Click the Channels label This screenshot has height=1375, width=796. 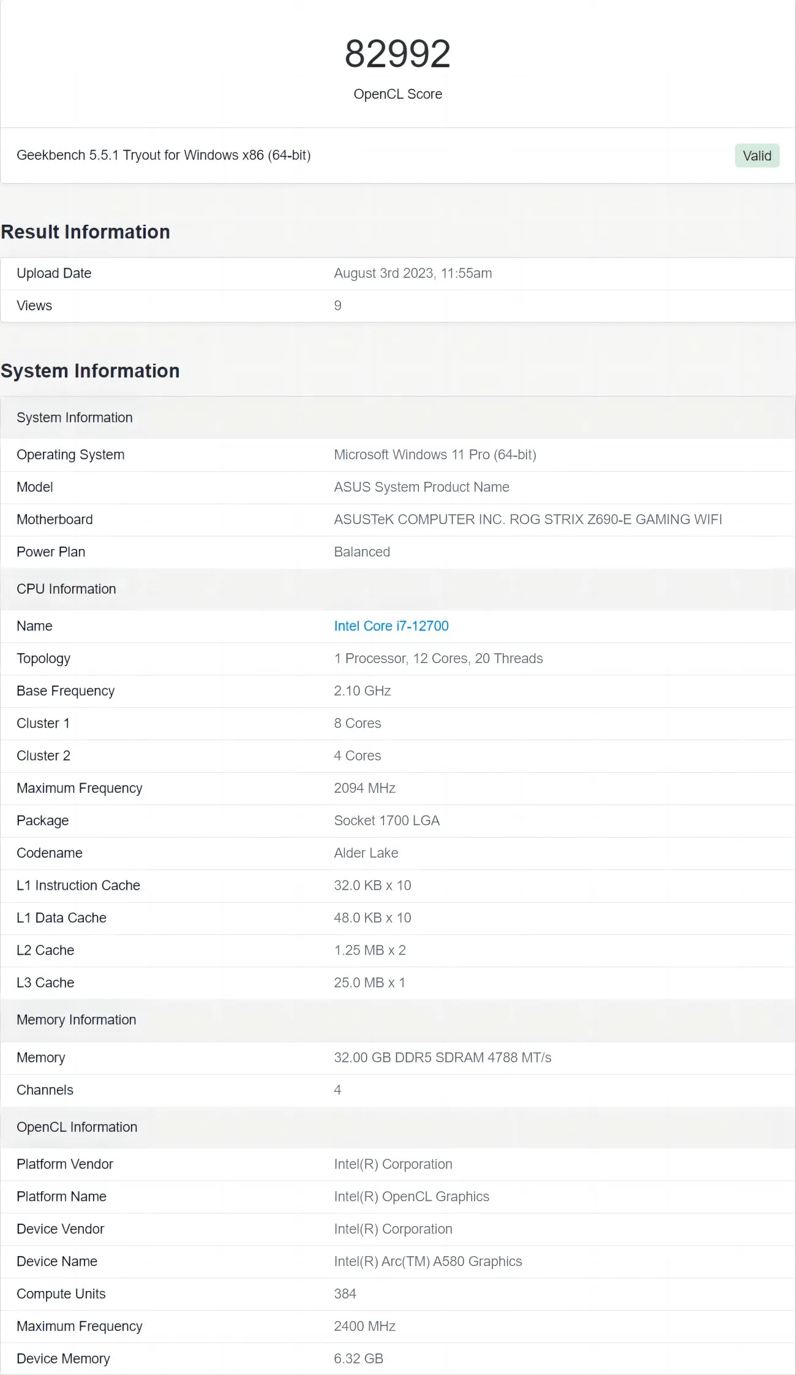pos(45,1090)
